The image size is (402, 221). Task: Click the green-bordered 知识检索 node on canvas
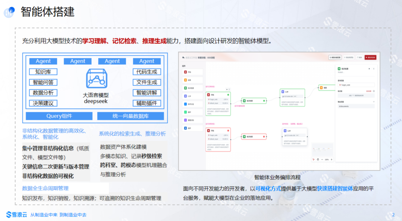[254, 101]
